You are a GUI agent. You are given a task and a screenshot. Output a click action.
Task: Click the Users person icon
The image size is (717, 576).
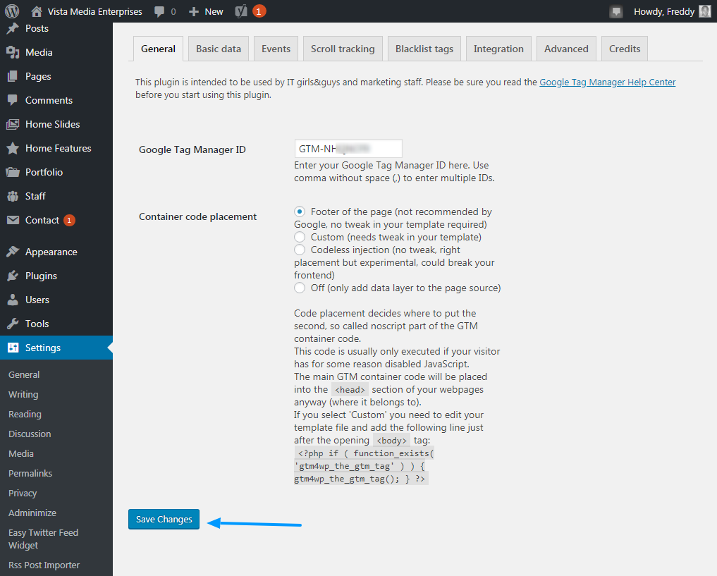[13, 300]
